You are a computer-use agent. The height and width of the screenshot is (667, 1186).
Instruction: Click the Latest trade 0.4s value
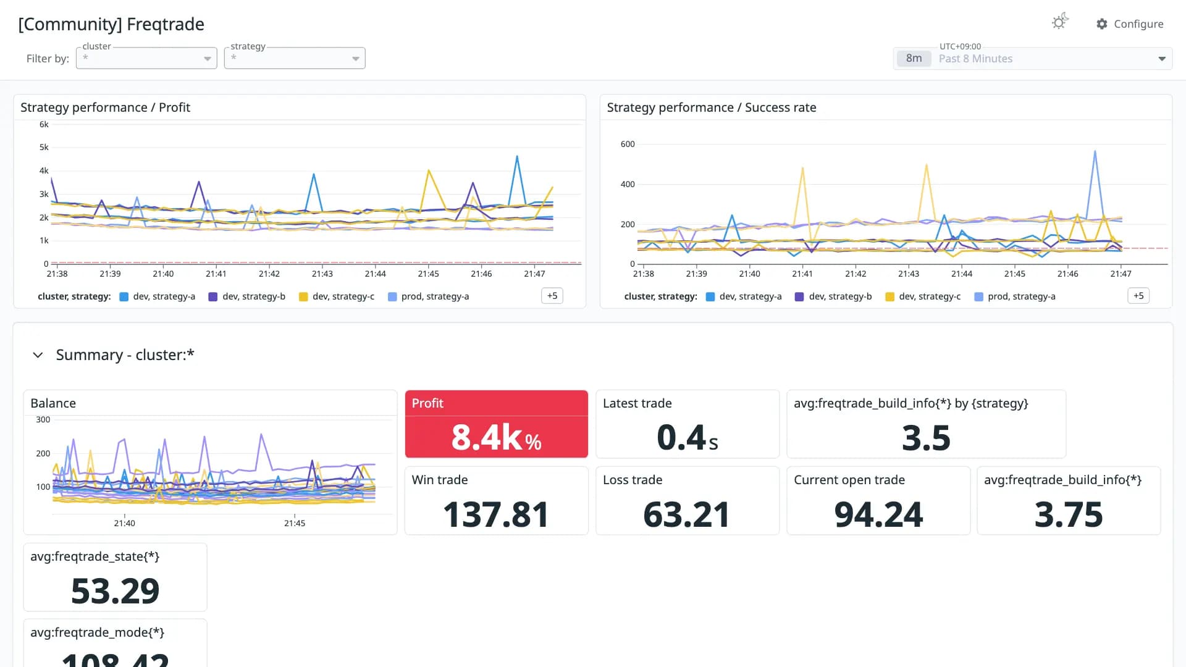688,437
